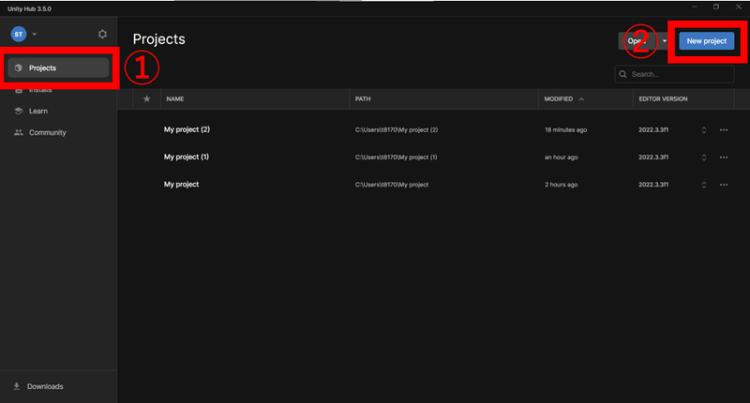Select the Projects sidebar item
The height and width of the screenshot is (403, 750).
[x=58, y=67]
